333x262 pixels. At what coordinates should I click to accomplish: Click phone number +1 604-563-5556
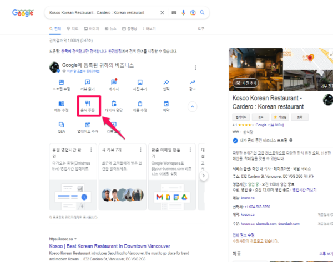coord(257,207)
